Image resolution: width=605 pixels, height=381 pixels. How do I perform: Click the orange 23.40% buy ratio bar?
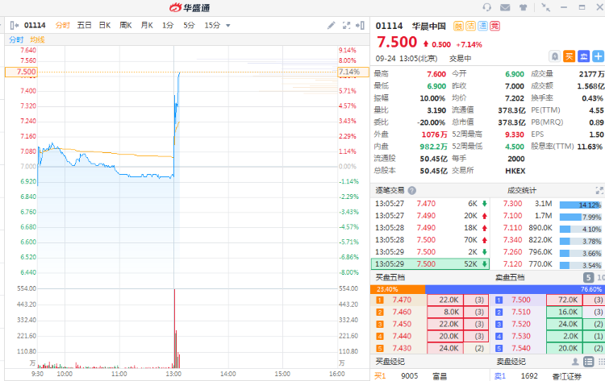pyautogui.click(x=398, y=289)
